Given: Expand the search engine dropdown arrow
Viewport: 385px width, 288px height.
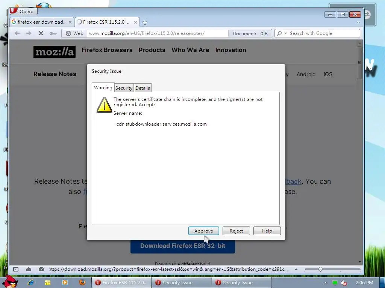Looking at the screenshot, I should (x=286, y=33).
